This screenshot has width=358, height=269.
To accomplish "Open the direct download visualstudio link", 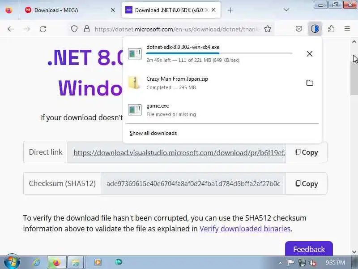I will [179, 152].
